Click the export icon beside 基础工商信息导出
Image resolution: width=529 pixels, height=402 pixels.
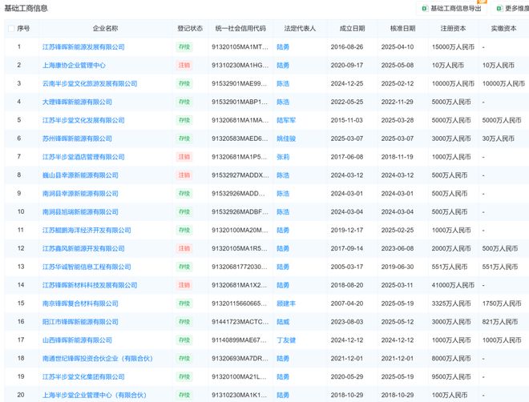tap(425, 9)
